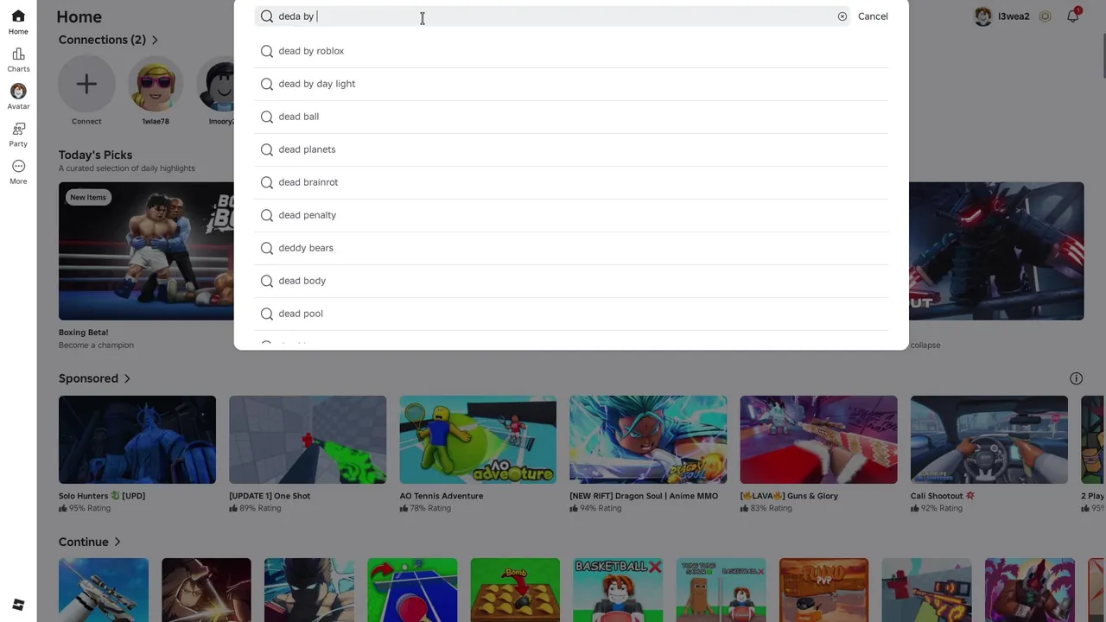1106x622 pixels.
Task: Click the AO Tennis Adventure title text
Action: coord(442,496)
